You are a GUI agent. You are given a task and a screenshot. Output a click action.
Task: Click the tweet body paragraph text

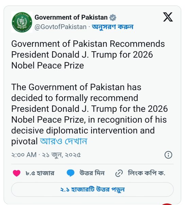(x=89, y=114)
